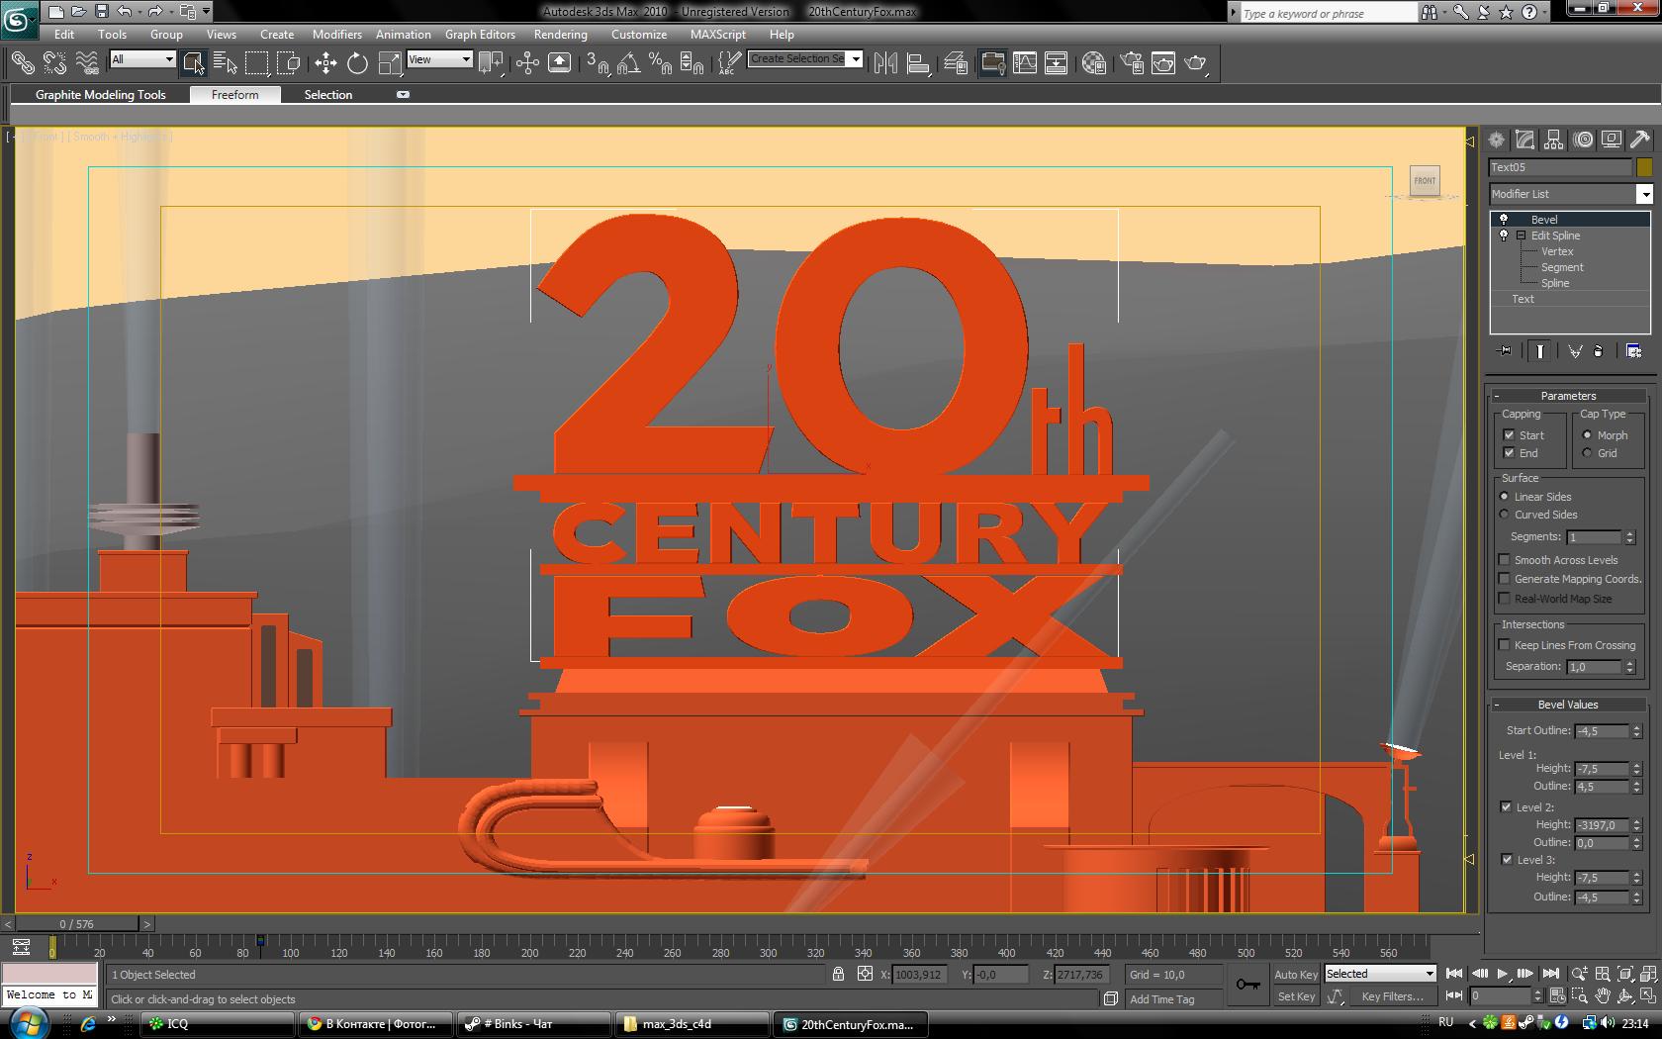This screenshot has height=1039, width=1662.
Task: Open Configure Modifier Sets icon
Action: click(1633, 351)
